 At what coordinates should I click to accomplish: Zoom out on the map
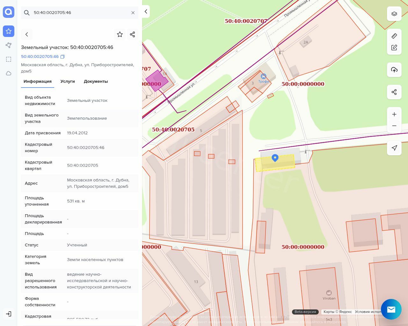click(394, 126)
